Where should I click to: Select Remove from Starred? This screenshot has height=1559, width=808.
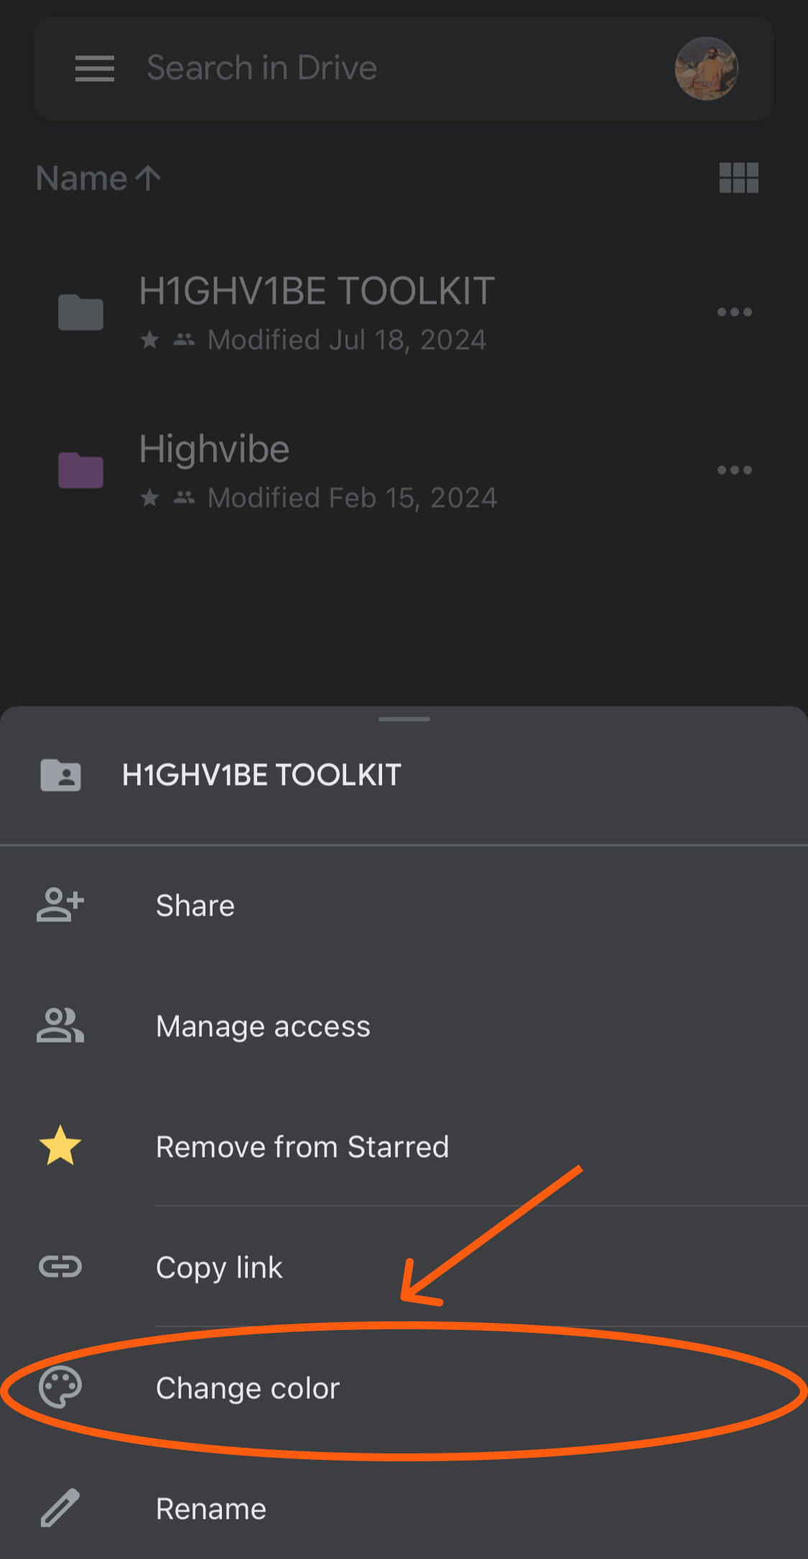tap(302, 1147)
